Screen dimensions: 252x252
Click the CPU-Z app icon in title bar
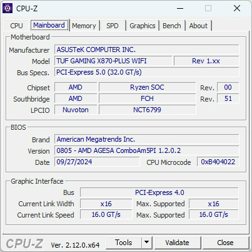[x=8, y=8]
